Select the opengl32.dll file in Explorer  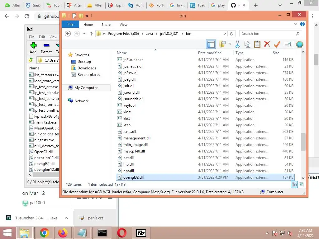(205, 177)
